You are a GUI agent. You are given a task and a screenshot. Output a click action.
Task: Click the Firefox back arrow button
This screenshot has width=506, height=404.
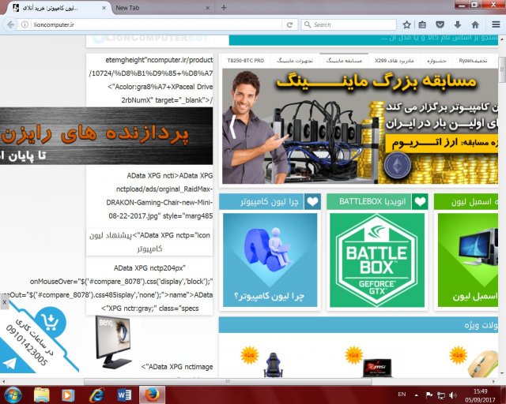(9, 24)
